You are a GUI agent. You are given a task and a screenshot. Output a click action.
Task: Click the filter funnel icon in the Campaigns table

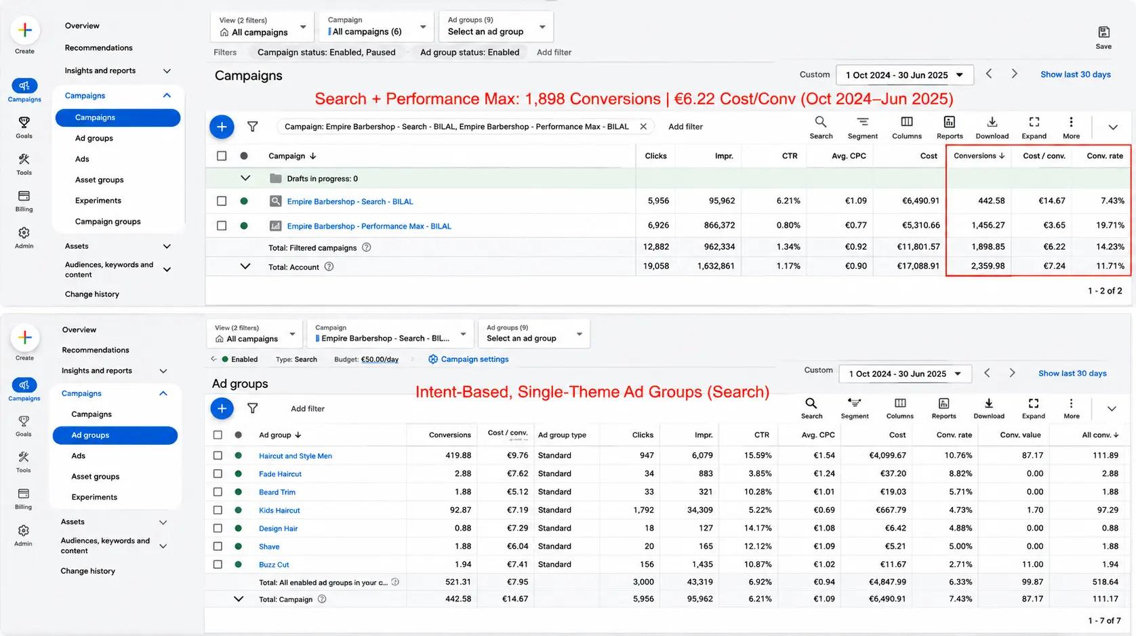pos(253,127)
